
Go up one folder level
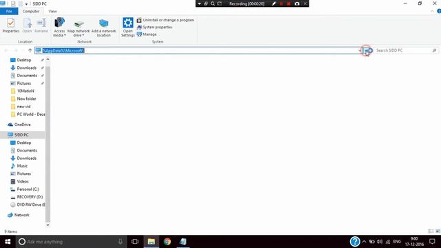[30, 50]
